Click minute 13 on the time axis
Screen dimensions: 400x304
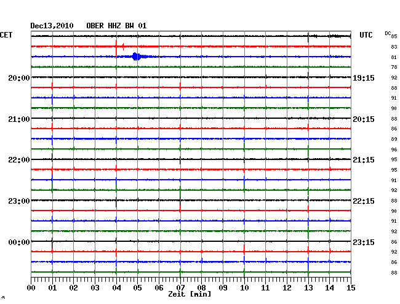click(x=308, y=287)
